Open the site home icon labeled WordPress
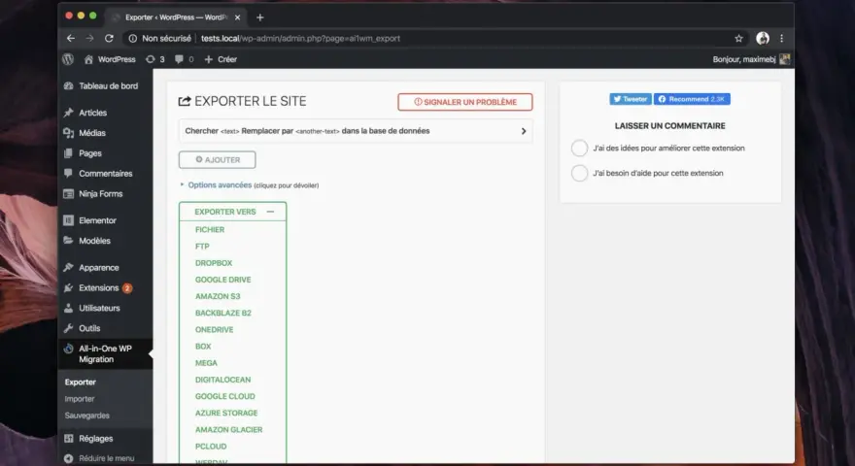Image resolution: width=855 pixels, height=466 pixels. pyautogui.click(x=110, y=59)
